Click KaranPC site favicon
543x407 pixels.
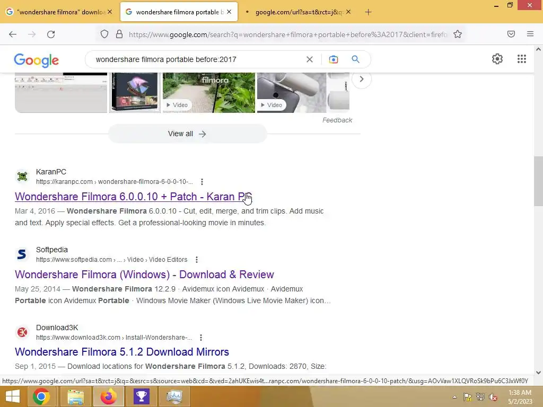tap(22, 176)
